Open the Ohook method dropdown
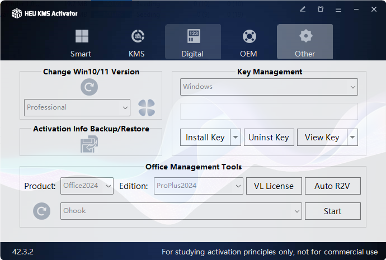 click(x=181, y=211)
